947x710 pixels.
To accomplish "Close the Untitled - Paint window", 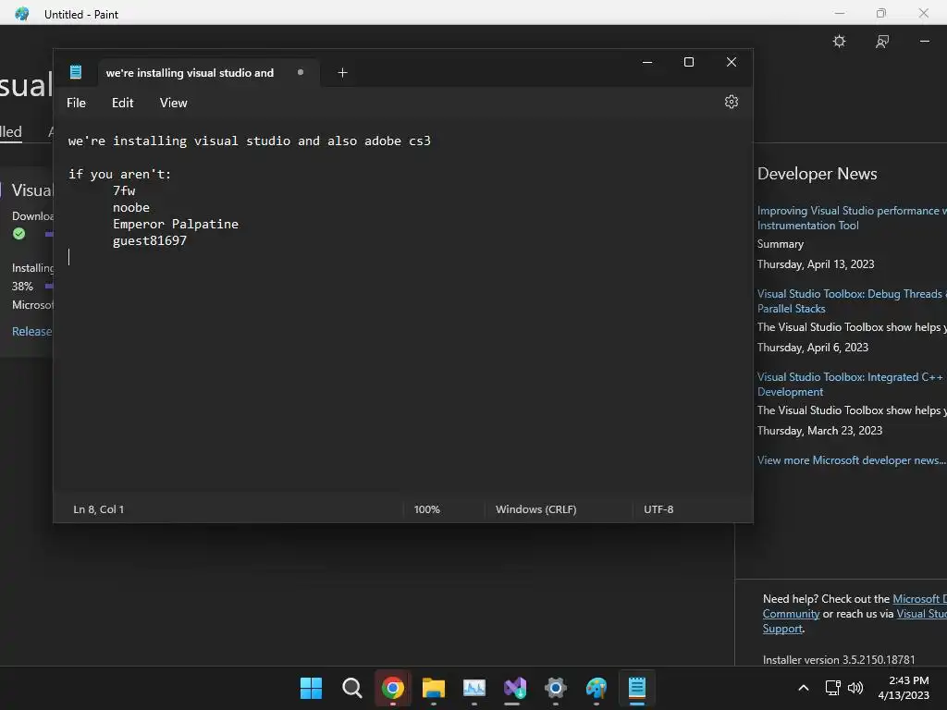I will (924, 13).
